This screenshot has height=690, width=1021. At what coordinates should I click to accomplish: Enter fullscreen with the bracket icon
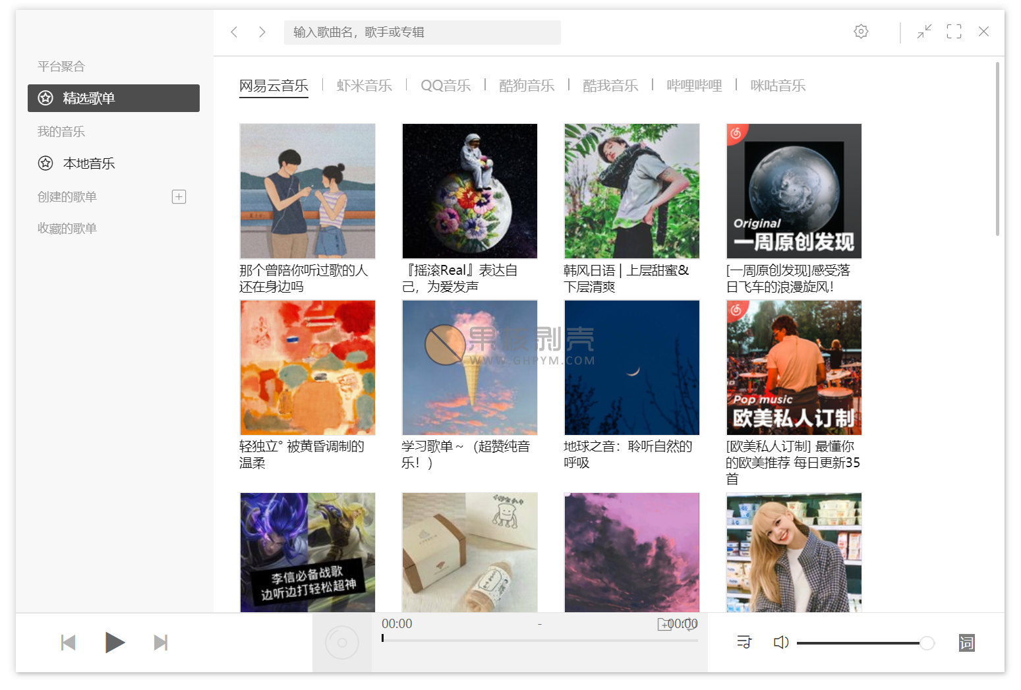[953, 31]
